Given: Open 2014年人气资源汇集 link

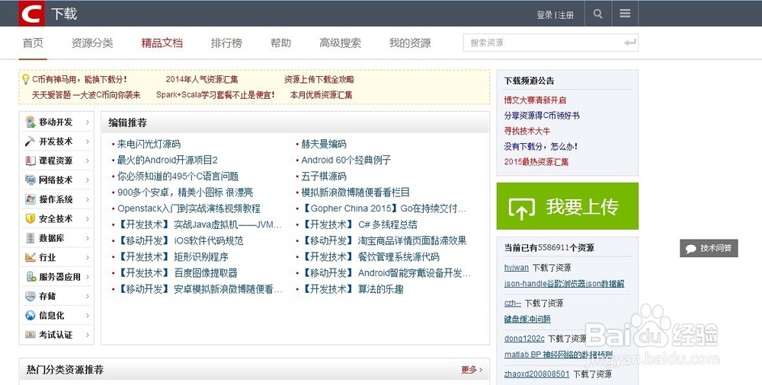Looking at the screenshot, I should click(x=202, y=79).
